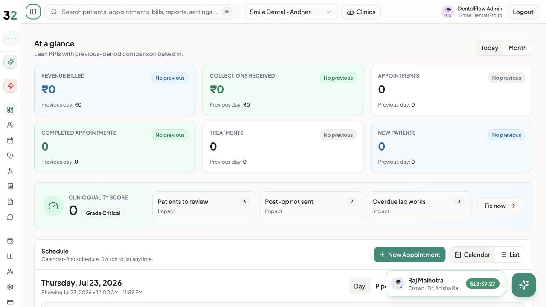This screenshot has width=546, height=307.
Task: Switch the KPI range to Today
Action: coord(489,48)
